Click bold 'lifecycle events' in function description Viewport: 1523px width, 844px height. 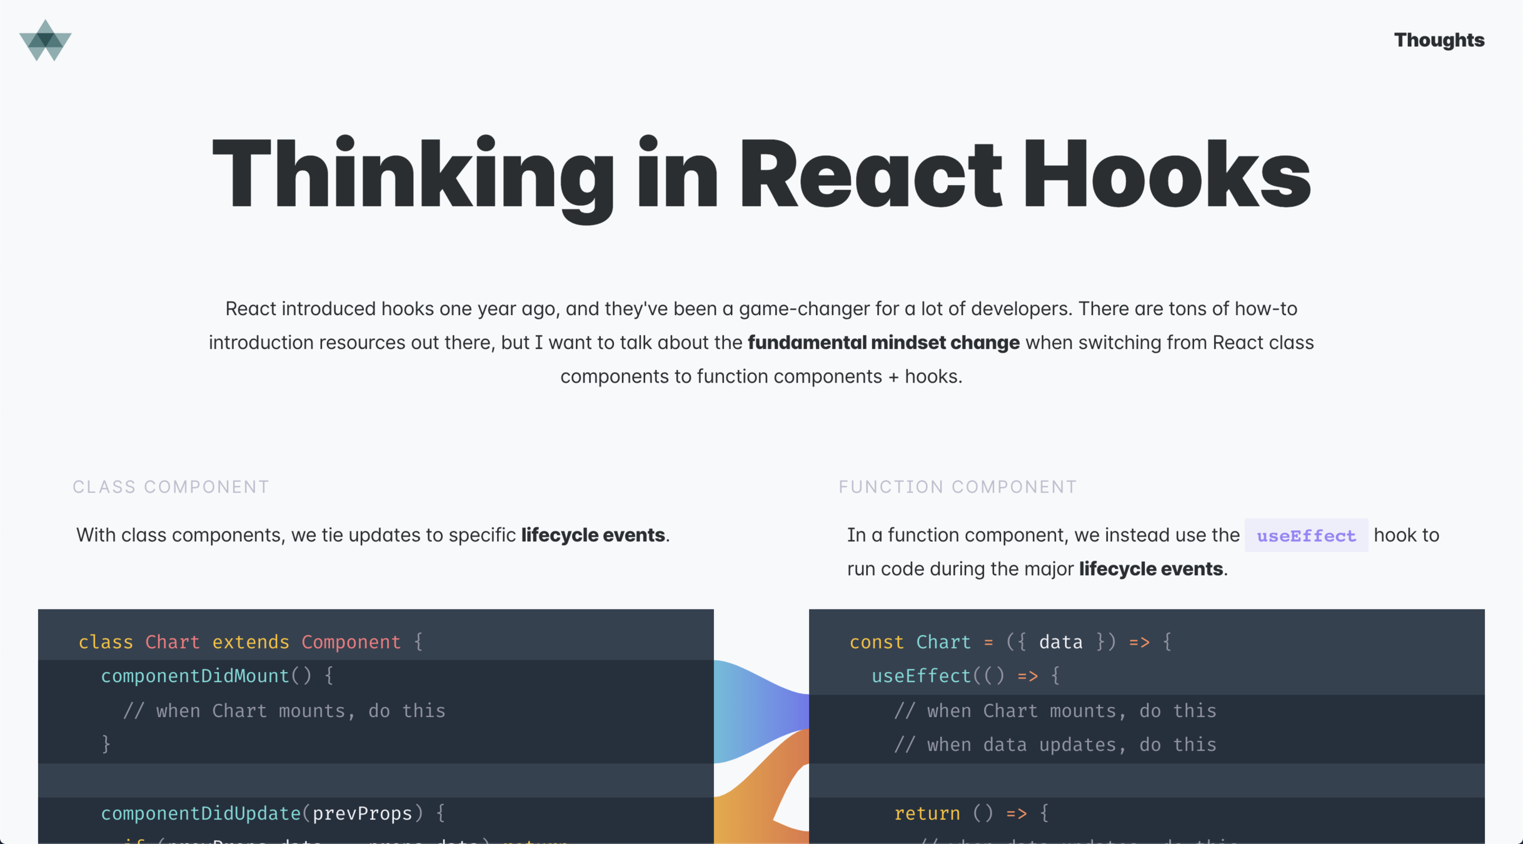pos(1150,569)
